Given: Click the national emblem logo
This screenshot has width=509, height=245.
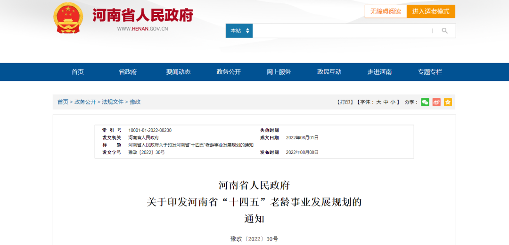Looking at the screenshot, I should coord(68,18).
